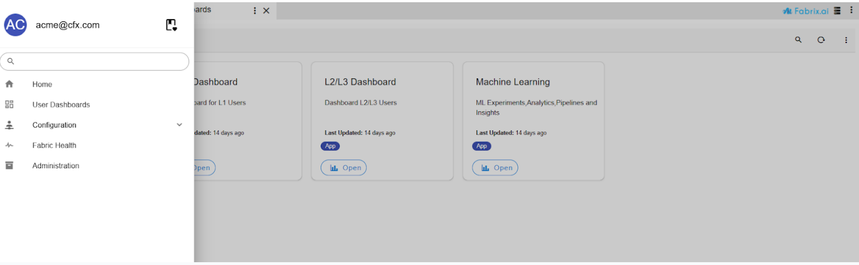
Task: Focus the sidebar search field
Action: 98,61
